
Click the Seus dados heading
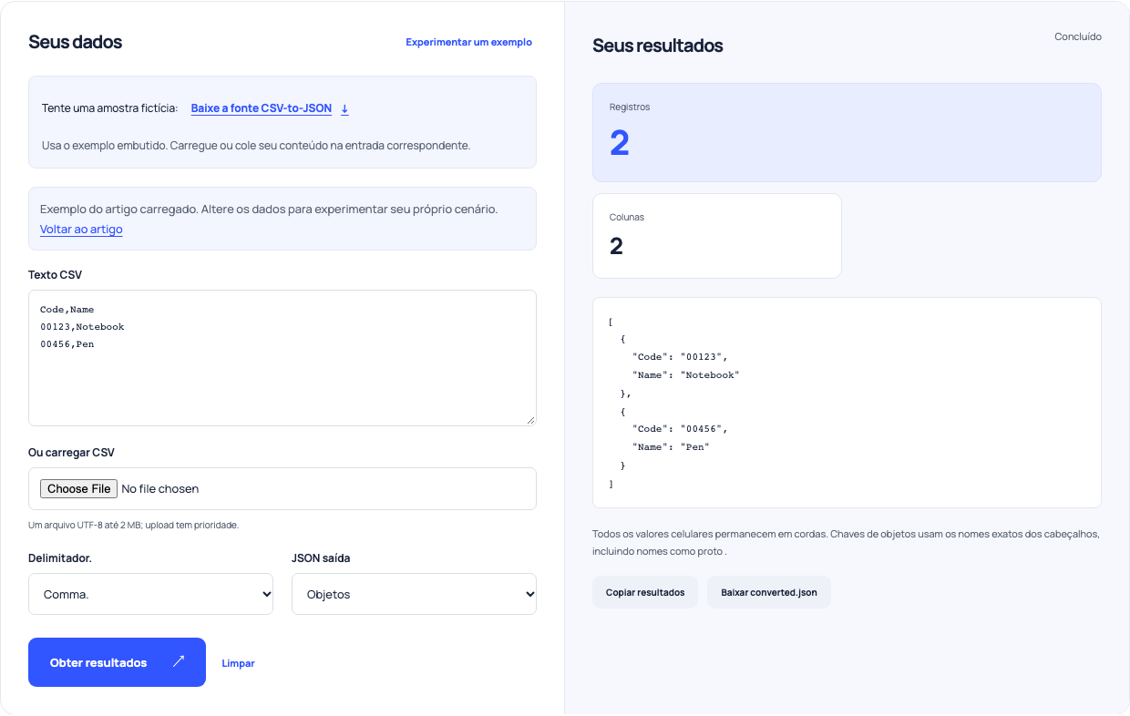coord(75,42)
